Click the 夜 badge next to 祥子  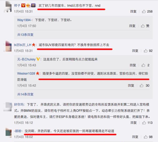pos(33,5)
